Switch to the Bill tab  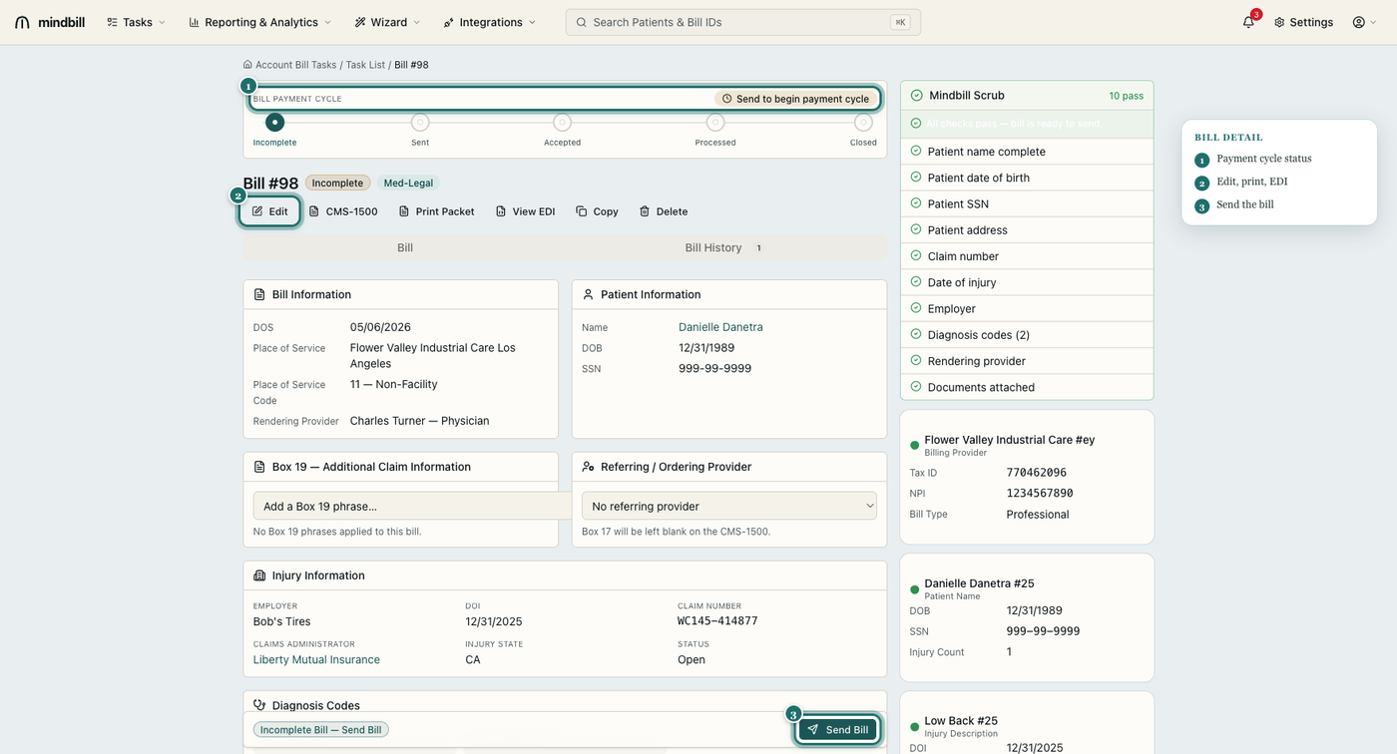[x=405, y=247]
